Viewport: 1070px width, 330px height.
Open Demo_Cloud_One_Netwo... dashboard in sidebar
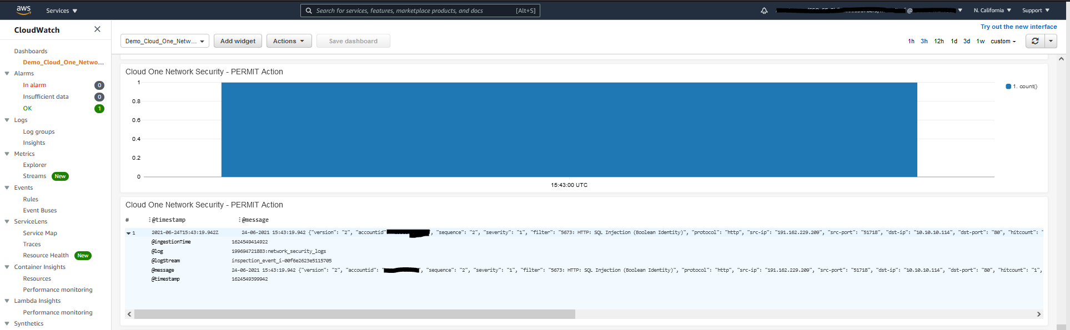pos(63,62)
